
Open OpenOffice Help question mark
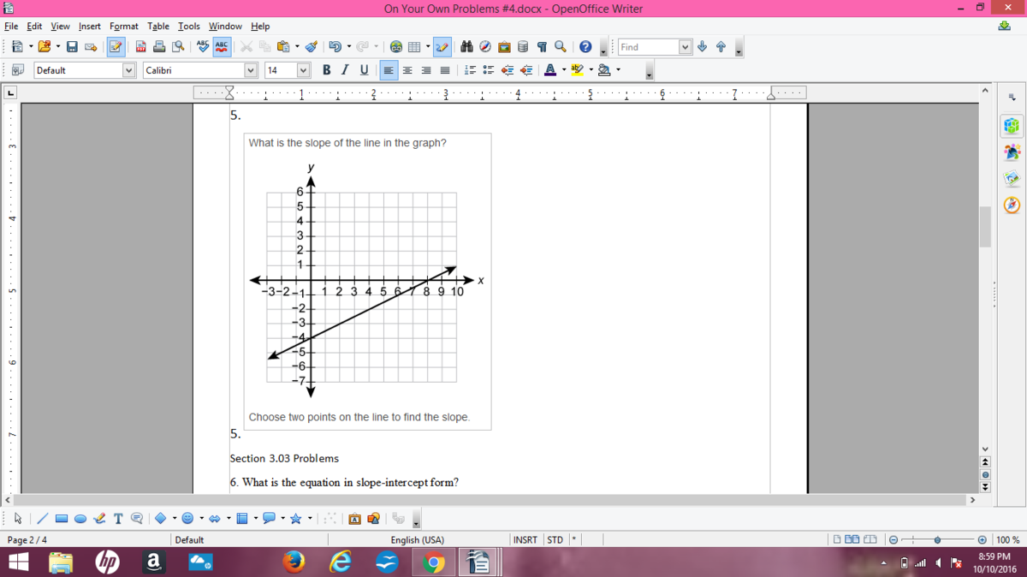point(585,47)
